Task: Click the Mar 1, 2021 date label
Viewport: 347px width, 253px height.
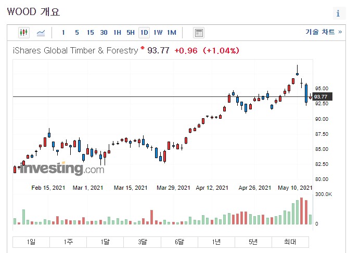Action: click(88, 188)
